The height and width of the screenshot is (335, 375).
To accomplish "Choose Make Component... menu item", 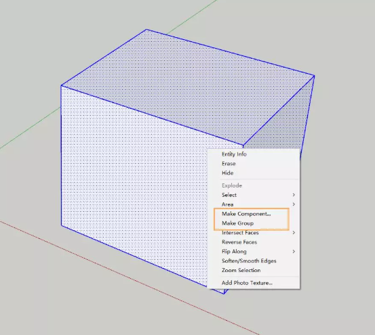I will [254, 214].
